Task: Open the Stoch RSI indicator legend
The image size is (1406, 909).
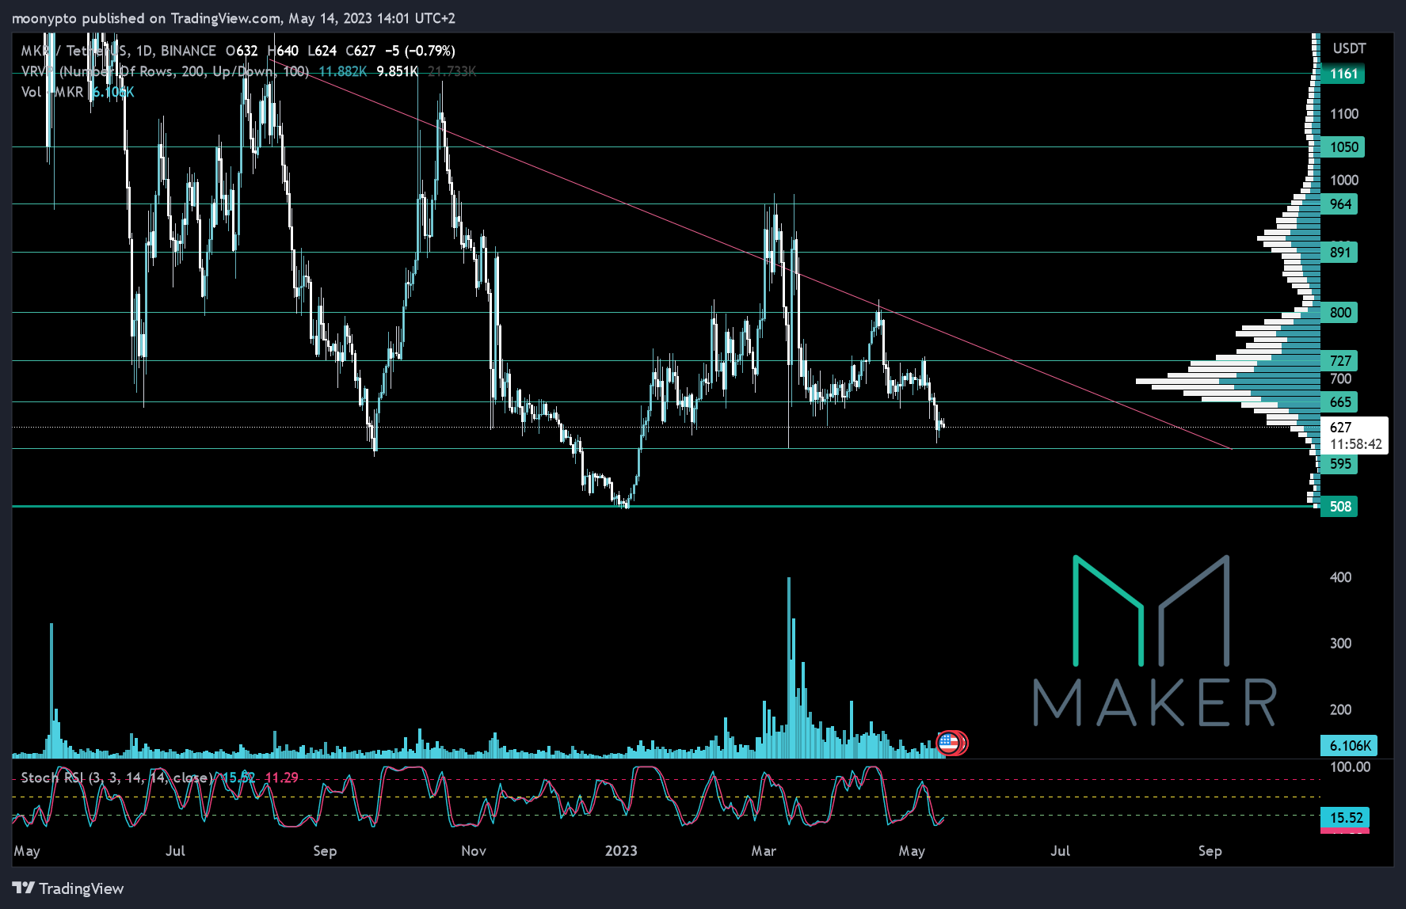Action: [116, 778]
